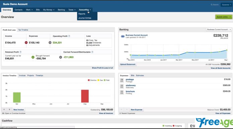233x129 pixels.
Task: Click the green Paid legend swatch
Action: 104,80
